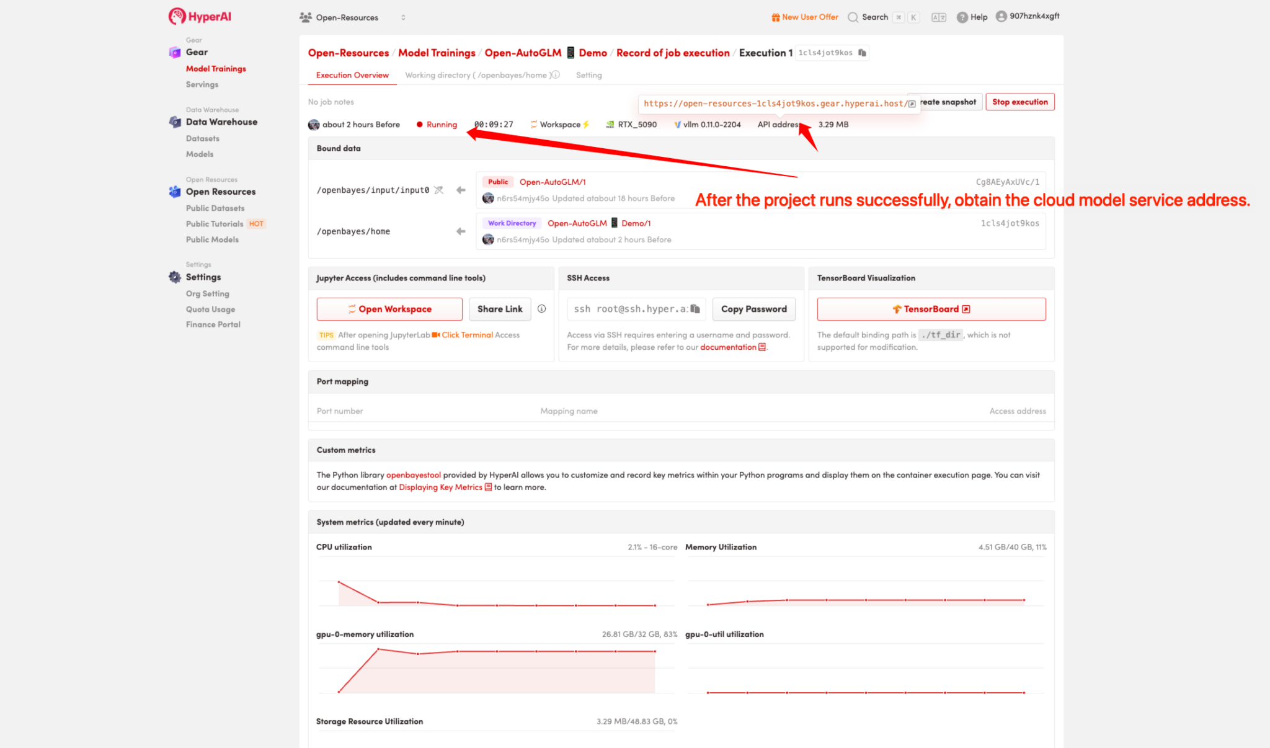Open the TensorBoard visualization button
The height and width of the screenshot is (748, 1270).
[x=931, y=309]
